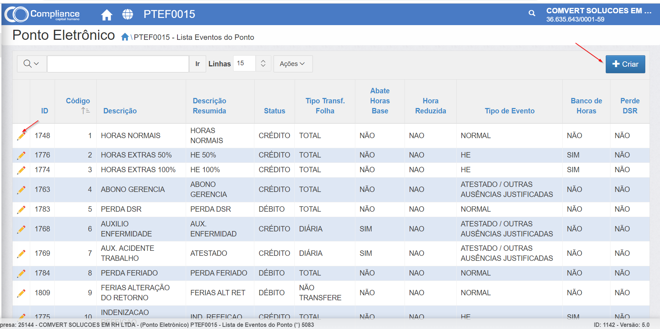660x329 pixels.
Task: Click the Ir search button
Action: click(197, 64)
